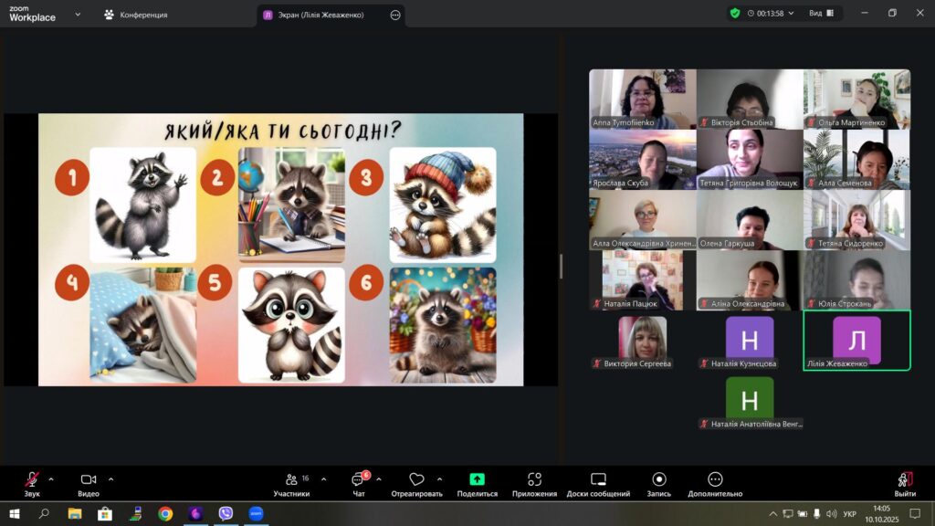Viewport: 935px width, 526px height.
Task: Unmute the microphone with the Звук button
Action: coord(32,480)
